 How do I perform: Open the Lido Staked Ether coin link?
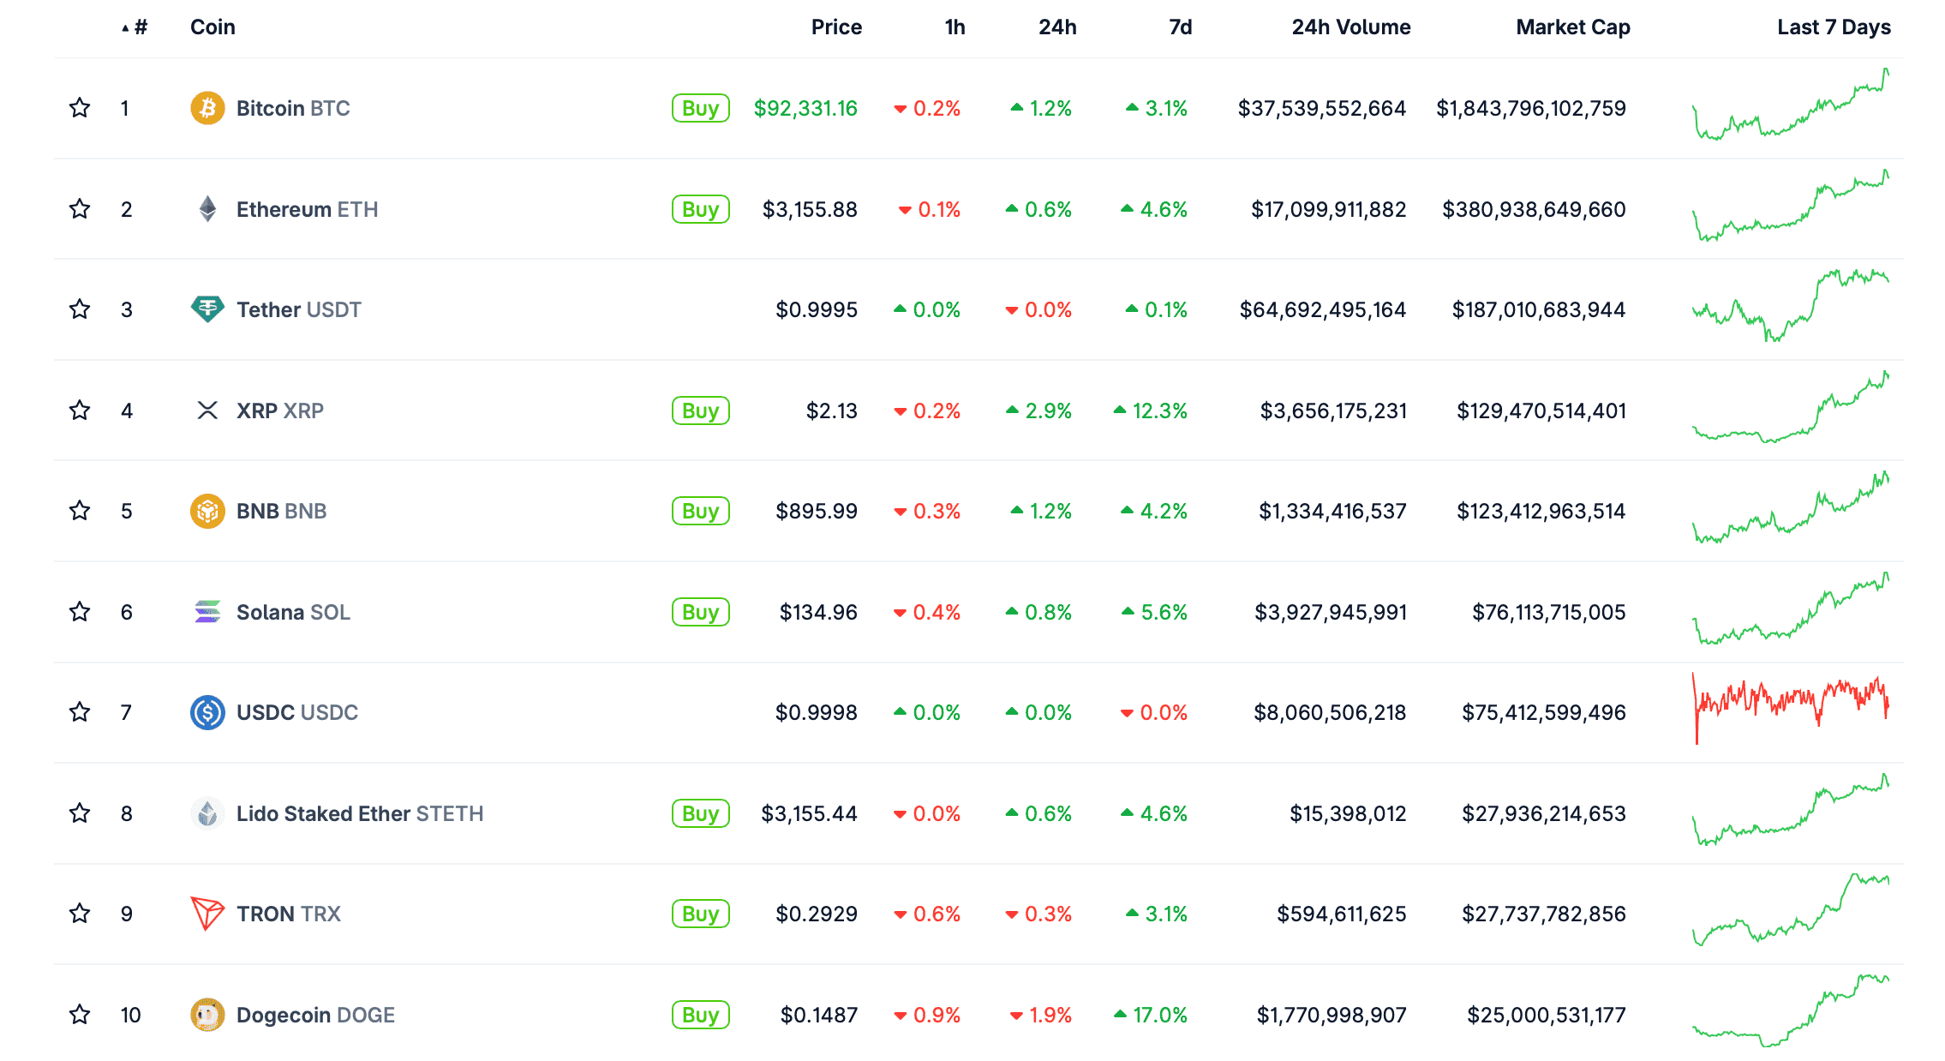(359, 813)
